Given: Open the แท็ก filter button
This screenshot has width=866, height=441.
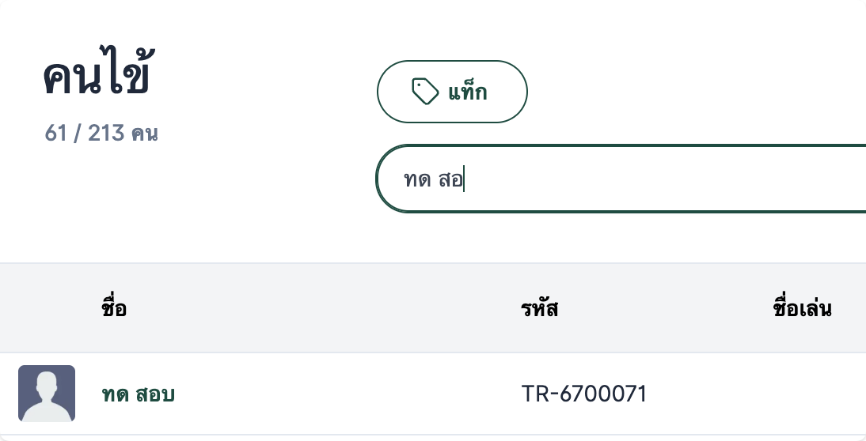Looking at the screenshot, I should click(452, 92).
